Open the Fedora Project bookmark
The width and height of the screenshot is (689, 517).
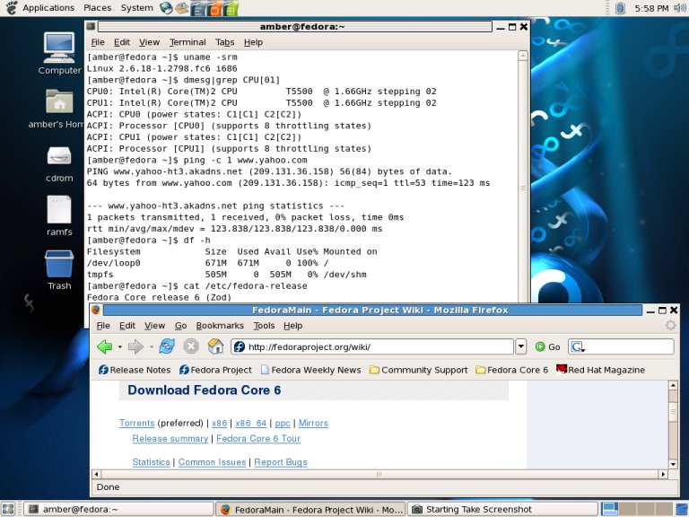(215, 370)
